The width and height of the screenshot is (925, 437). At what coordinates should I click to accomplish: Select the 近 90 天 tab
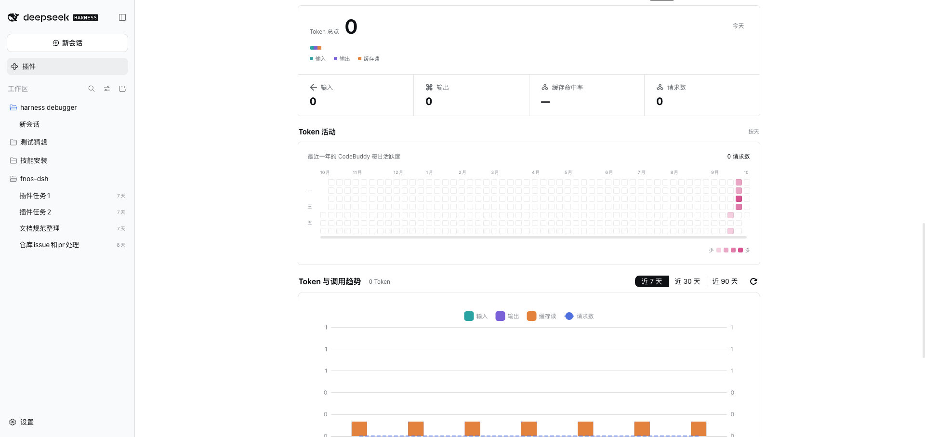pyautogui.click(x=725, y=281)
